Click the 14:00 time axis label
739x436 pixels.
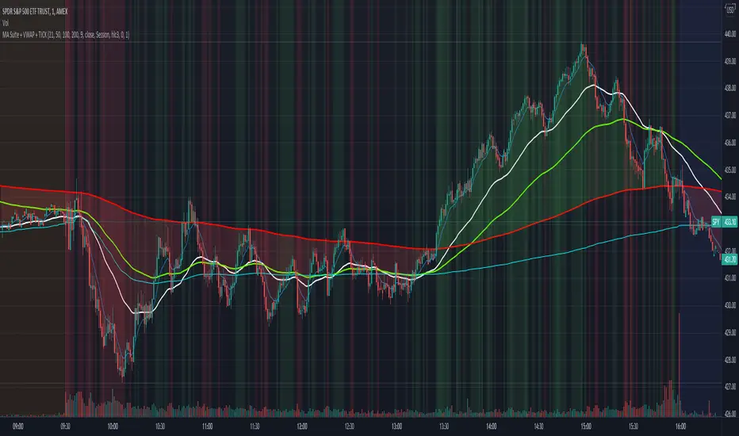click(x=491, y=426)
